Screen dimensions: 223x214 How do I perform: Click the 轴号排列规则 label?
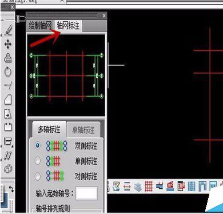pyautogui.click(x=53, y=209)
